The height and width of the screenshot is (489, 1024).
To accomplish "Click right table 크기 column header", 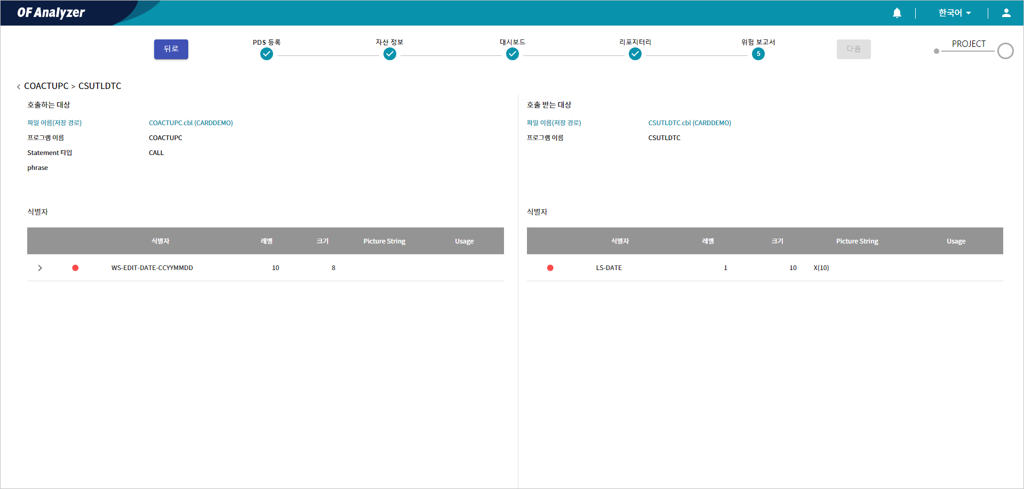I will tap(777, 241).
